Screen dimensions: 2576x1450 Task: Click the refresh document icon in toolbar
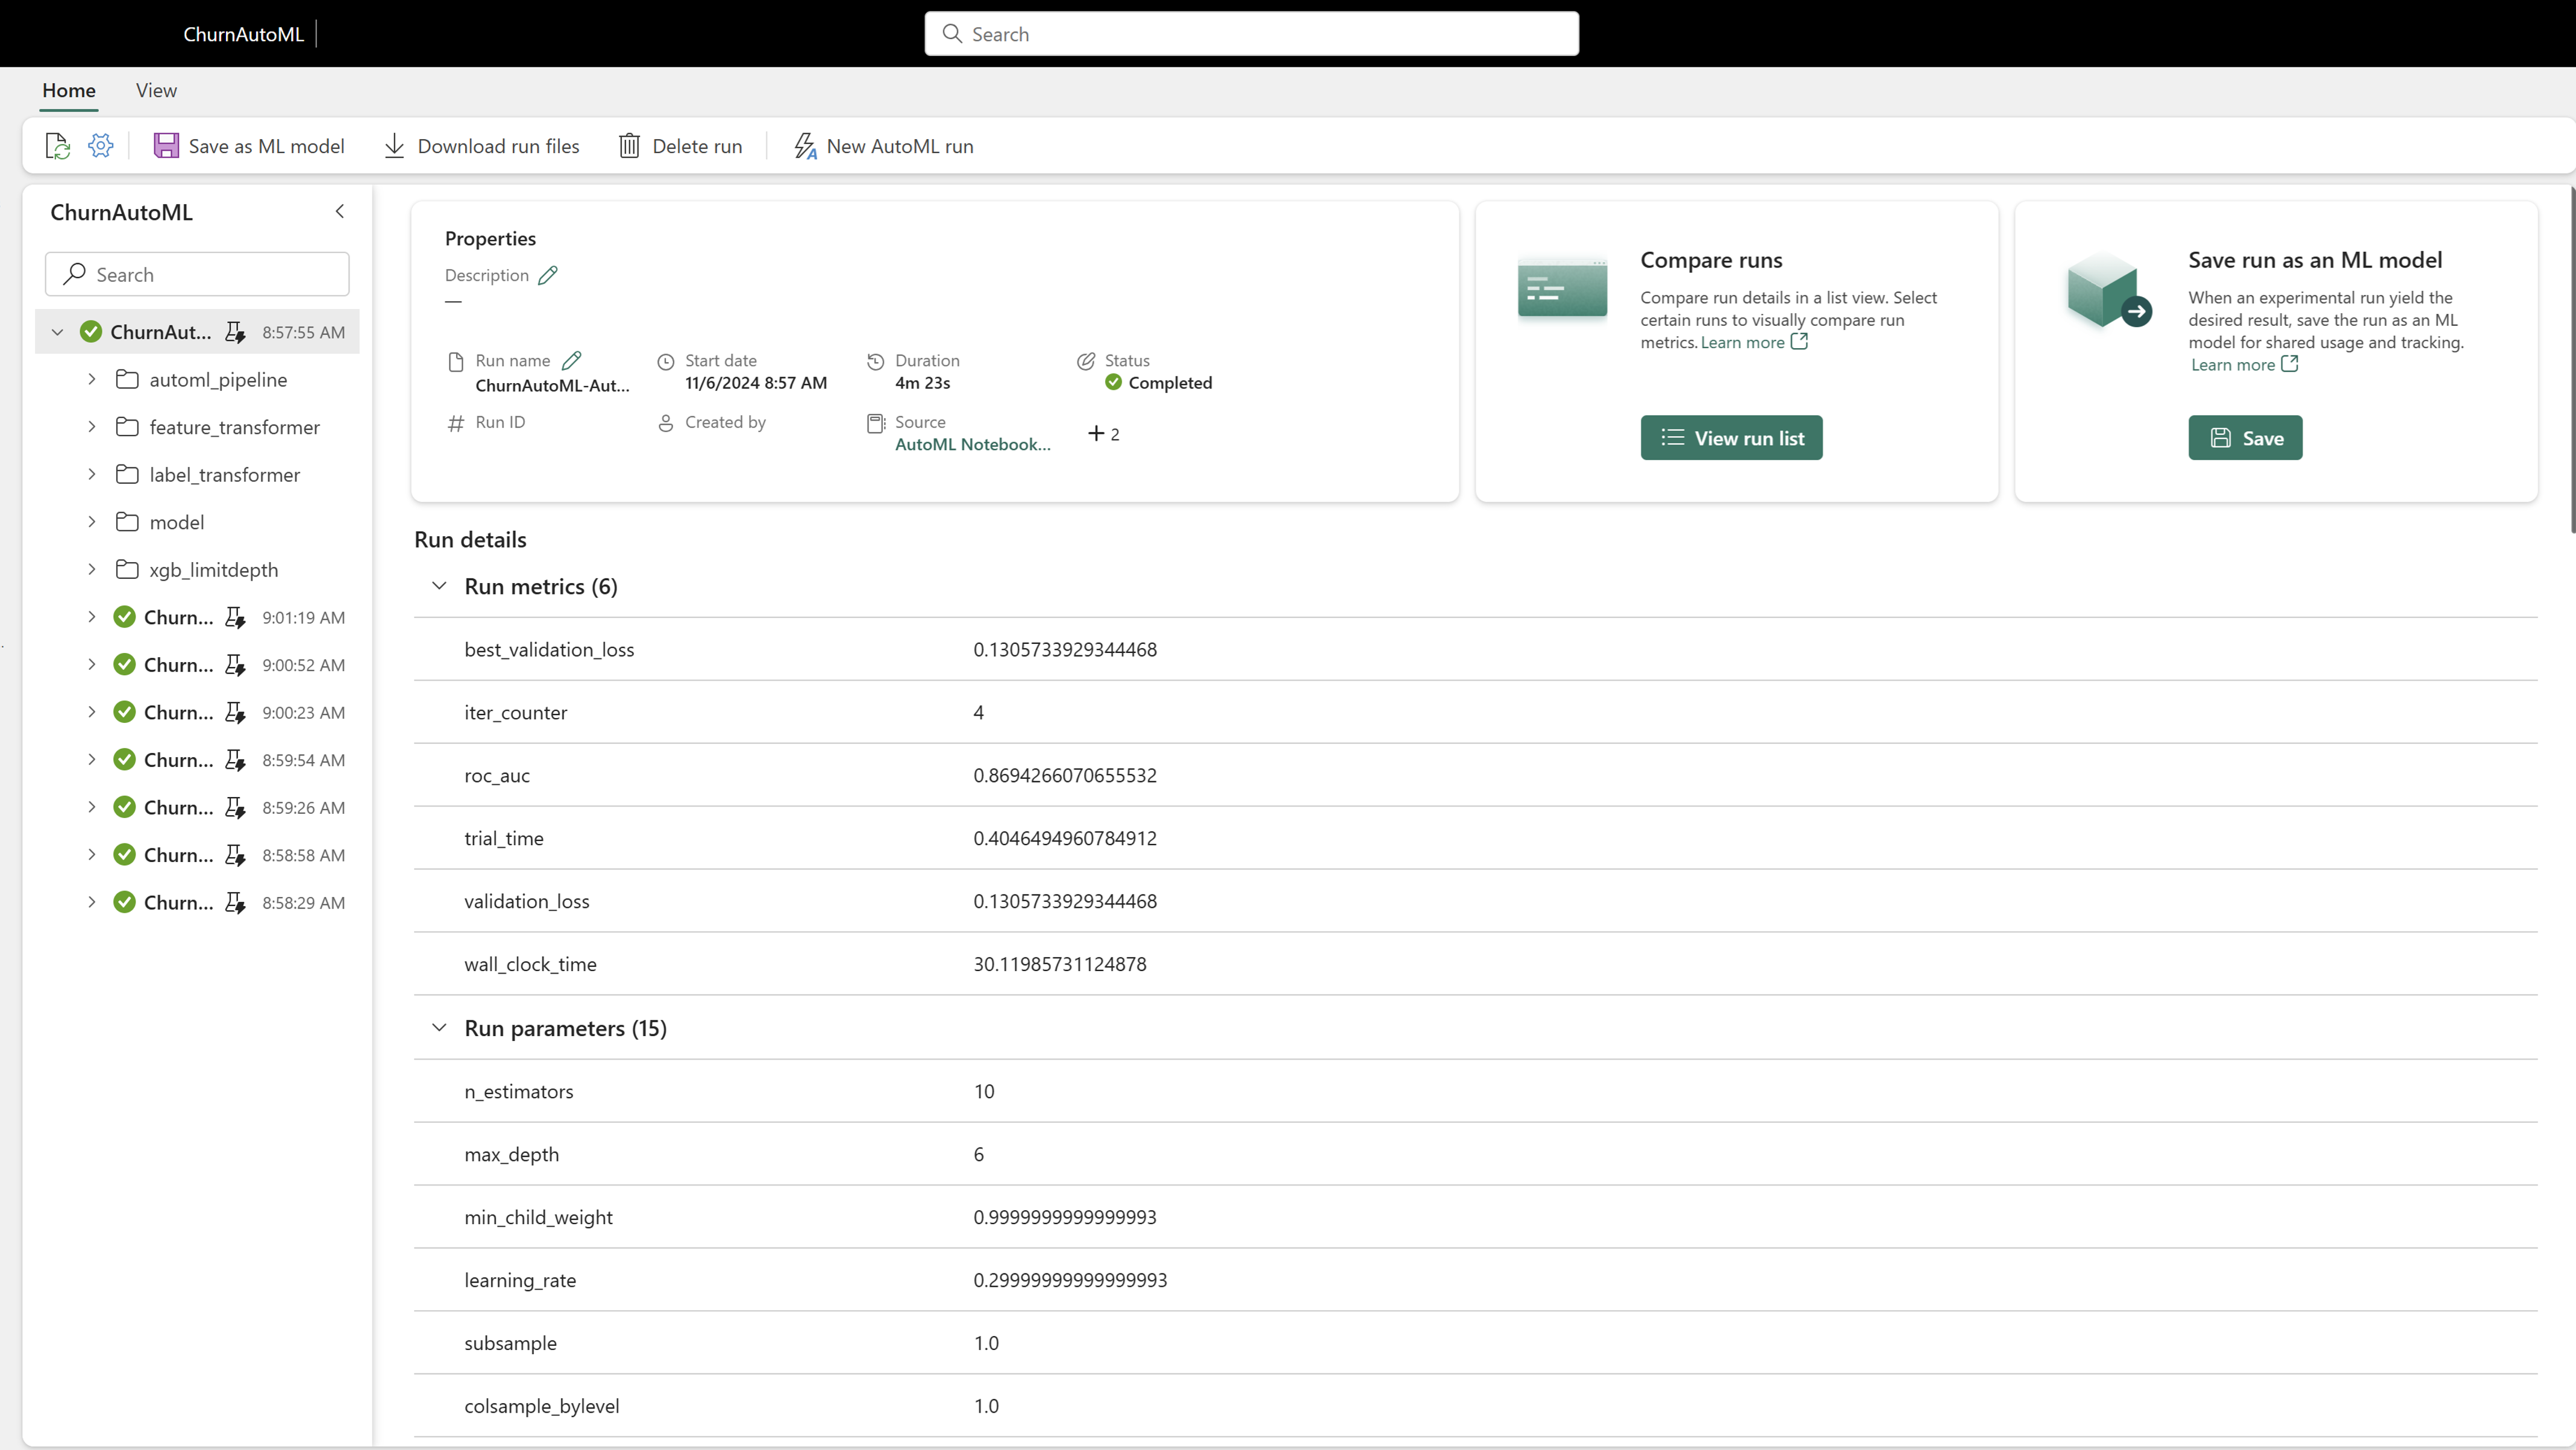pos(57,146)
